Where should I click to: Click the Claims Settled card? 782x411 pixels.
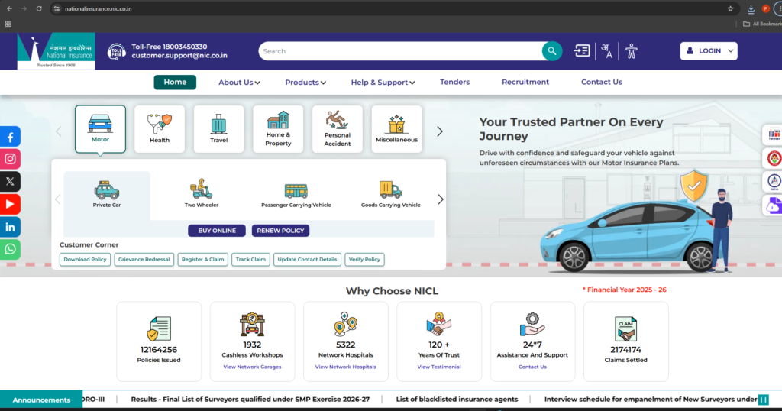coord(626,341)
